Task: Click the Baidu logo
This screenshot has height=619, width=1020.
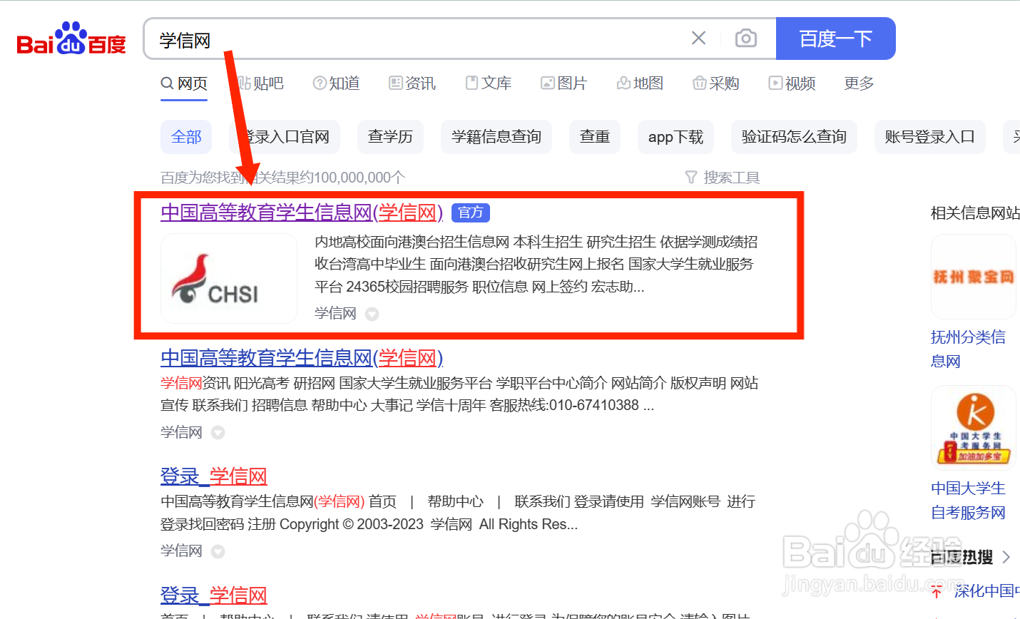Action: coord(71,39)
